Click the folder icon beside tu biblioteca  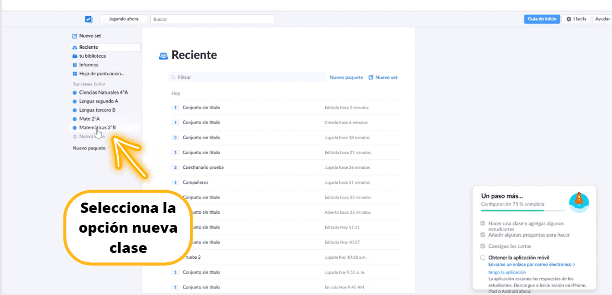(74, 56)
